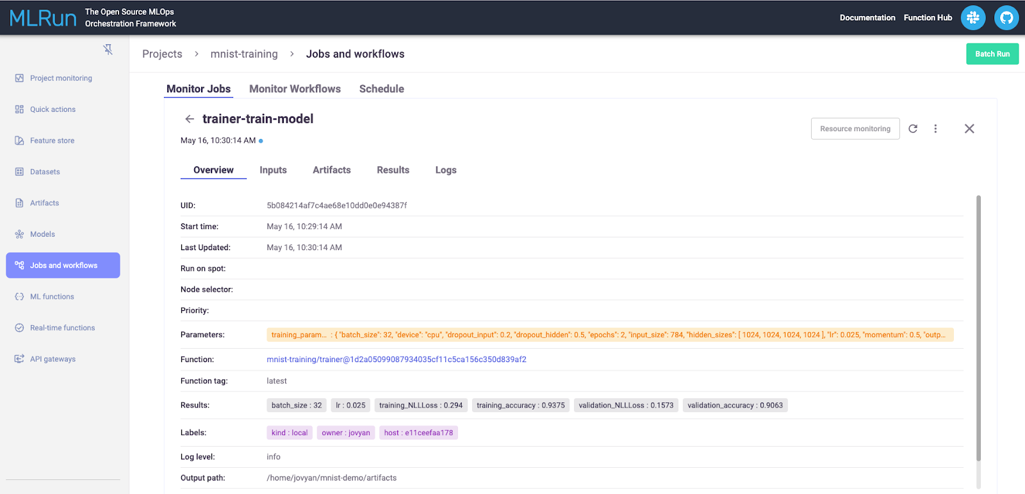Open Project monitoring from the sidebar
Viewport: 1025px width, 494px height.
(x=61, y=78)
